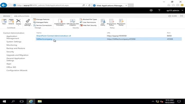Open the Office 365 link
Image resolution: width=185 pixels, height=104 pixels.
[11, 67]
